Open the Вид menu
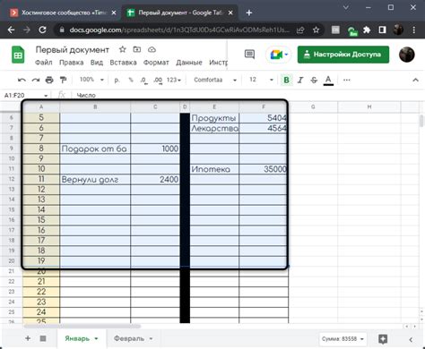This screenshot has width=425, height=349. coord(97,63)
